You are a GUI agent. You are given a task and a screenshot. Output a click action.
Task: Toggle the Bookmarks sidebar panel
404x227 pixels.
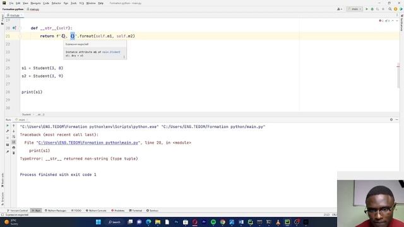(x=3, y=180)
